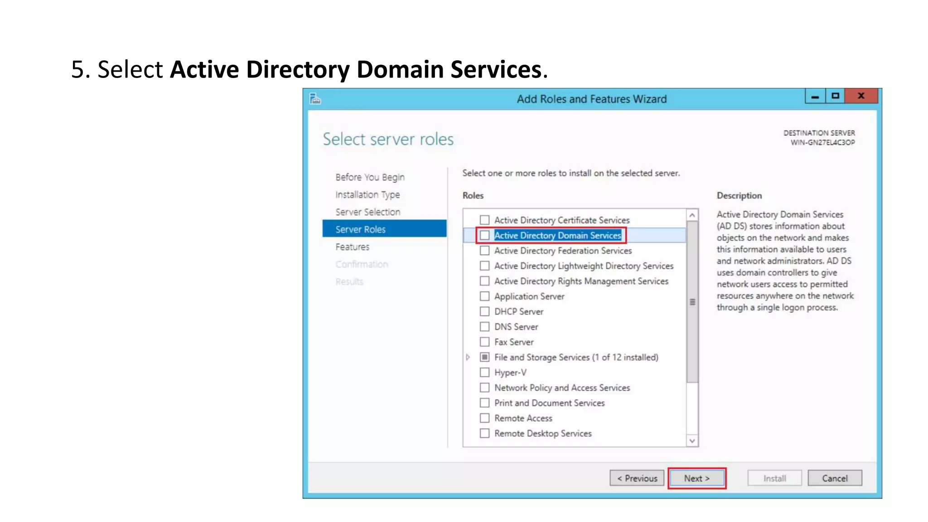Maximize the Add Roles wizard window
Screen dimensions: 928x522
835,96
